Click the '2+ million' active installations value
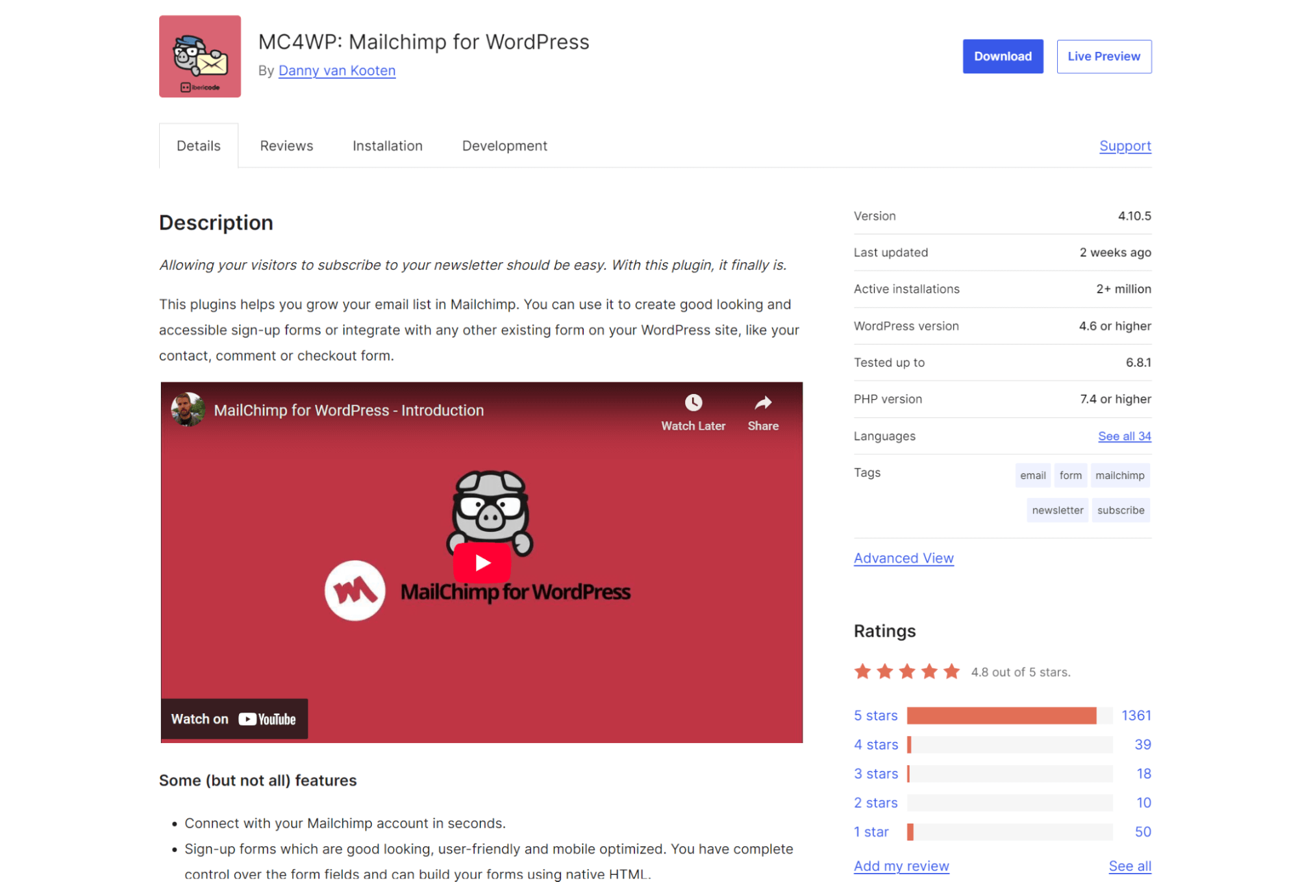Image resolution: width=1298 pixels, height=882 pixels. [x=1123, y=289]
